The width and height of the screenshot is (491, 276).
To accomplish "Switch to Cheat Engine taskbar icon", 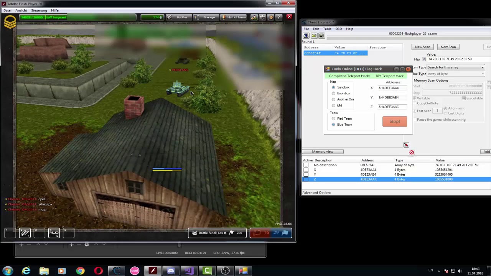I will click(117, 271).
